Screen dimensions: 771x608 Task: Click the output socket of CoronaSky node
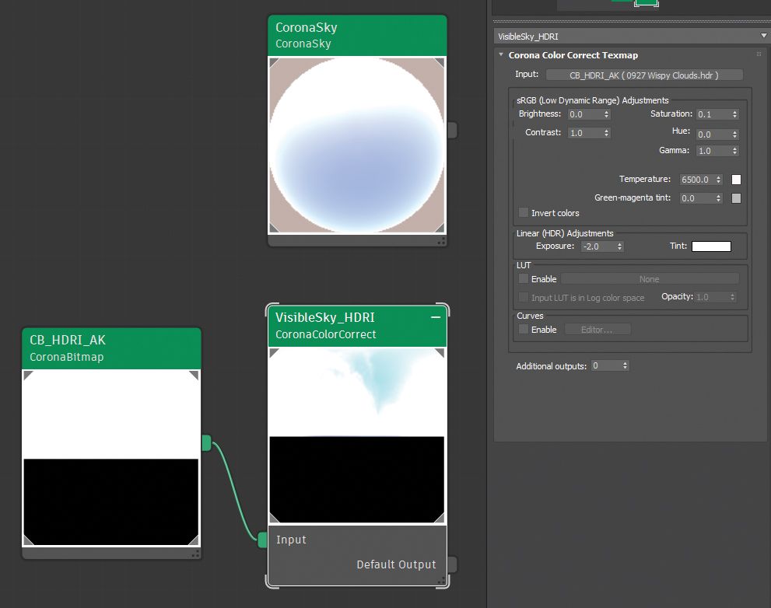(x=451, y=131)
